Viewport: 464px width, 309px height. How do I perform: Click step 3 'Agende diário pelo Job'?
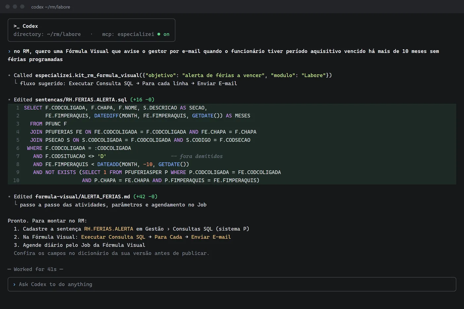(80, 245)
